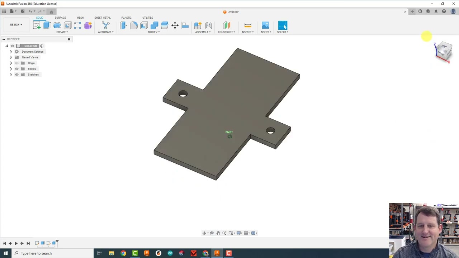Viewport: 459px width, 258px height.
Task: Click the Undo arrow
Action: (x=30, y=11)
